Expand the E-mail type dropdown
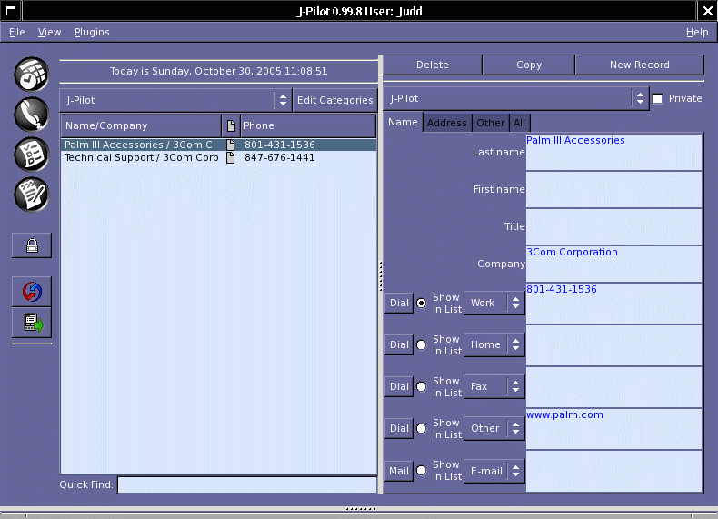Image resolution: width=718 pixels, height=519 pixels. 494,470
